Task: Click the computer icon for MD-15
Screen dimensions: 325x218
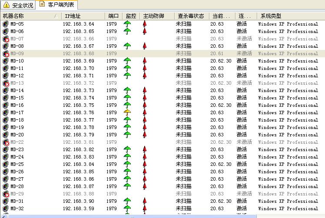Action: coord(5,98)
